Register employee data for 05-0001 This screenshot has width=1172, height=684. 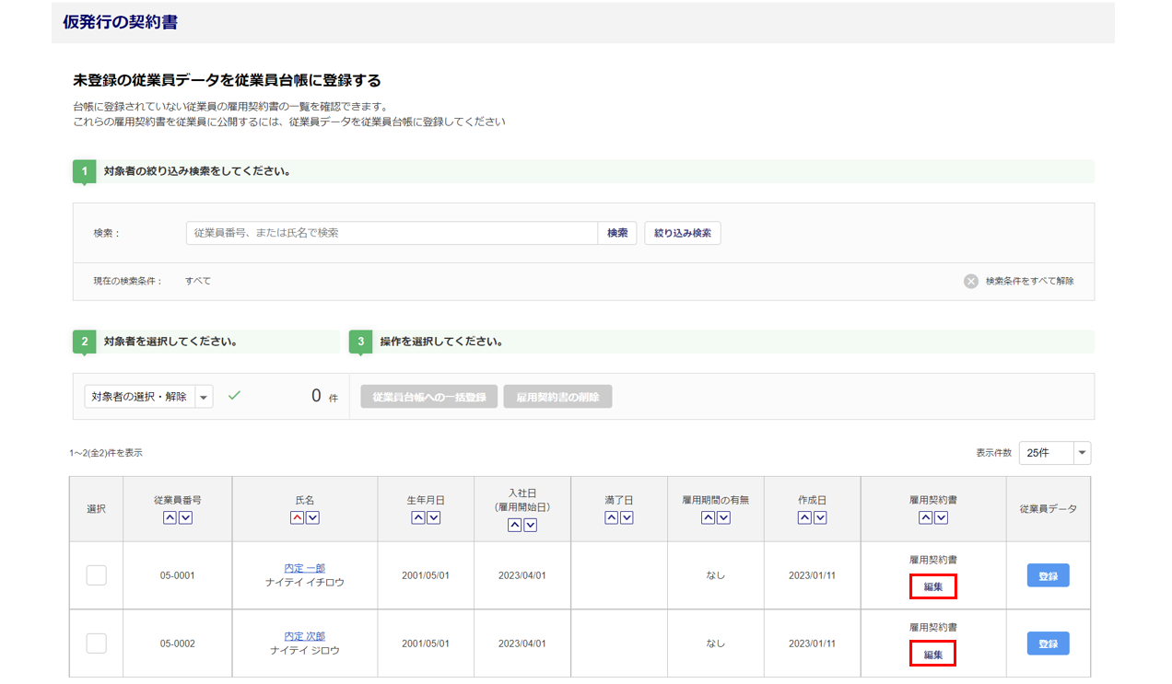[1049, 575]
